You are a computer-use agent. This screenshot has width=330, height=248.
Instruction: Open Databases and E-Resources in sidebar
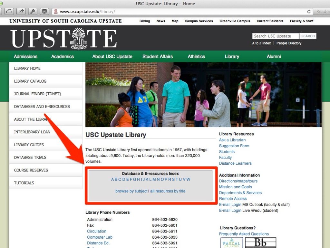(42, 107)
